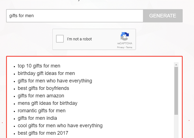
Task: Click the results list scroll-up arrow
Action: click(176, 65)
